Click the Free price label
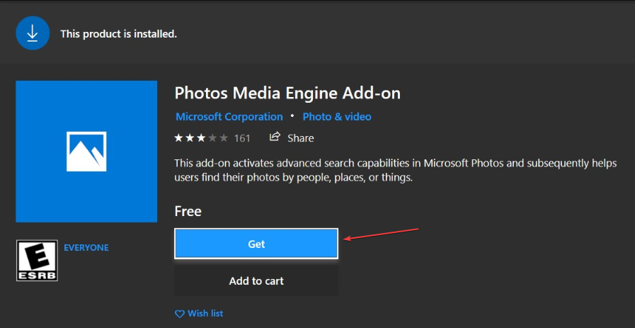The height and width of the screenshot is (328, 635). coord(188,211)
